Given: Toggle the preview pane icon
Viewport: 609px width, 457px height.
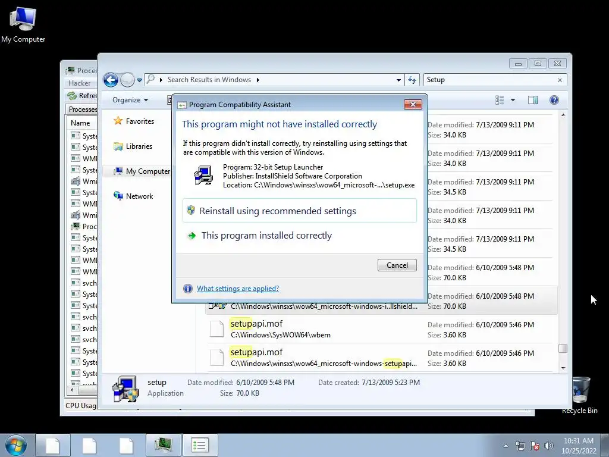Looking at the screenshot, I should (533, 100).
